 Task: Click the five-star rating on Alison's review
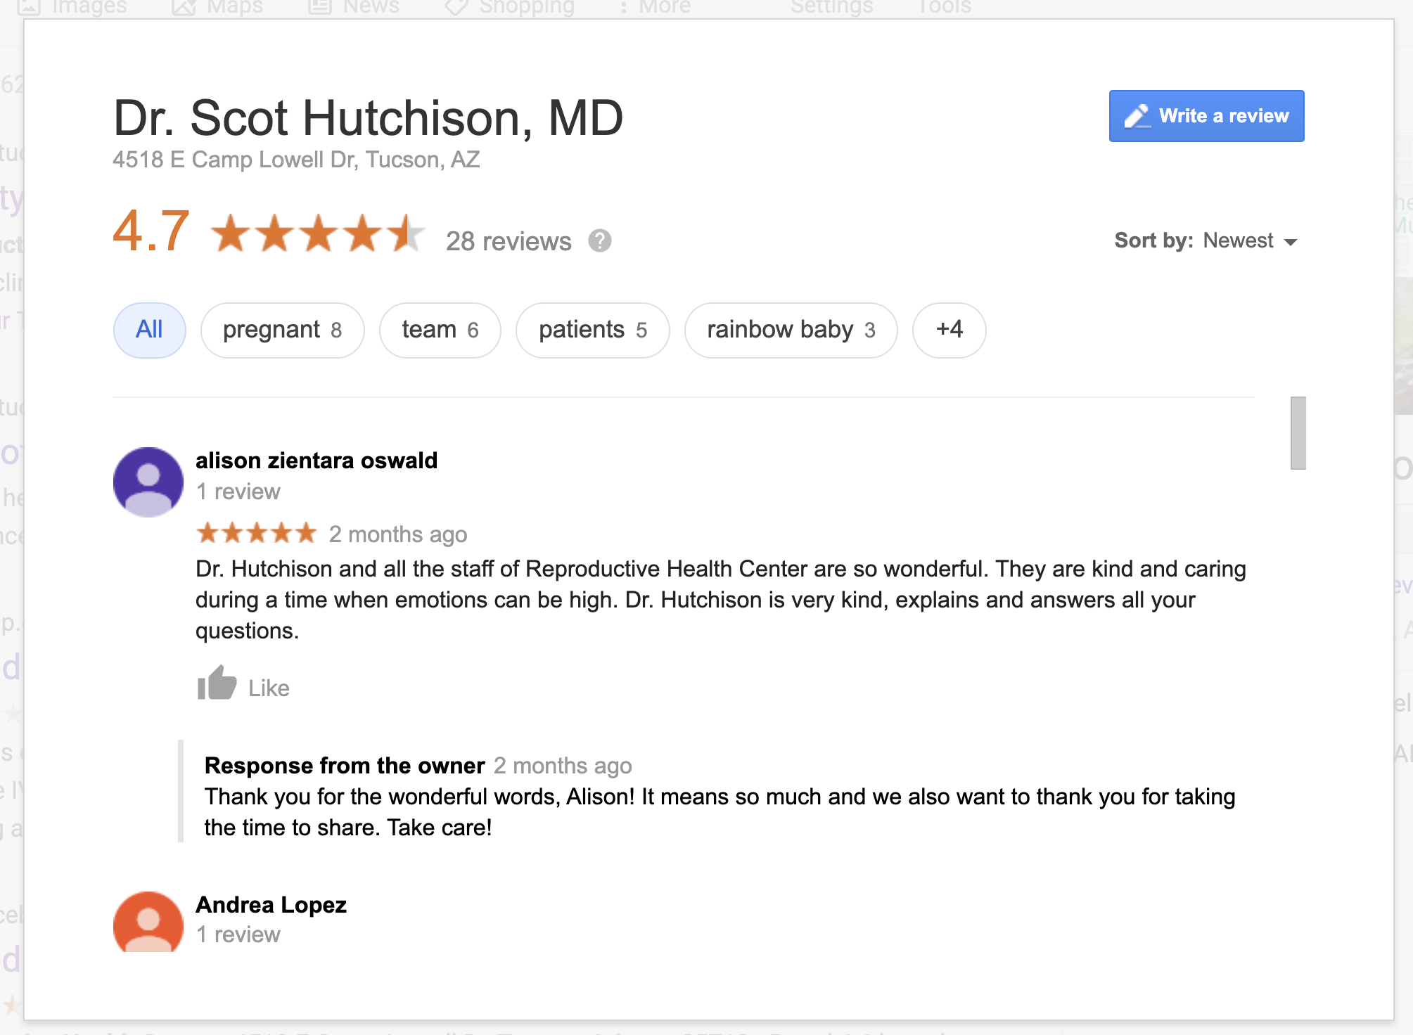pos(257,533)
